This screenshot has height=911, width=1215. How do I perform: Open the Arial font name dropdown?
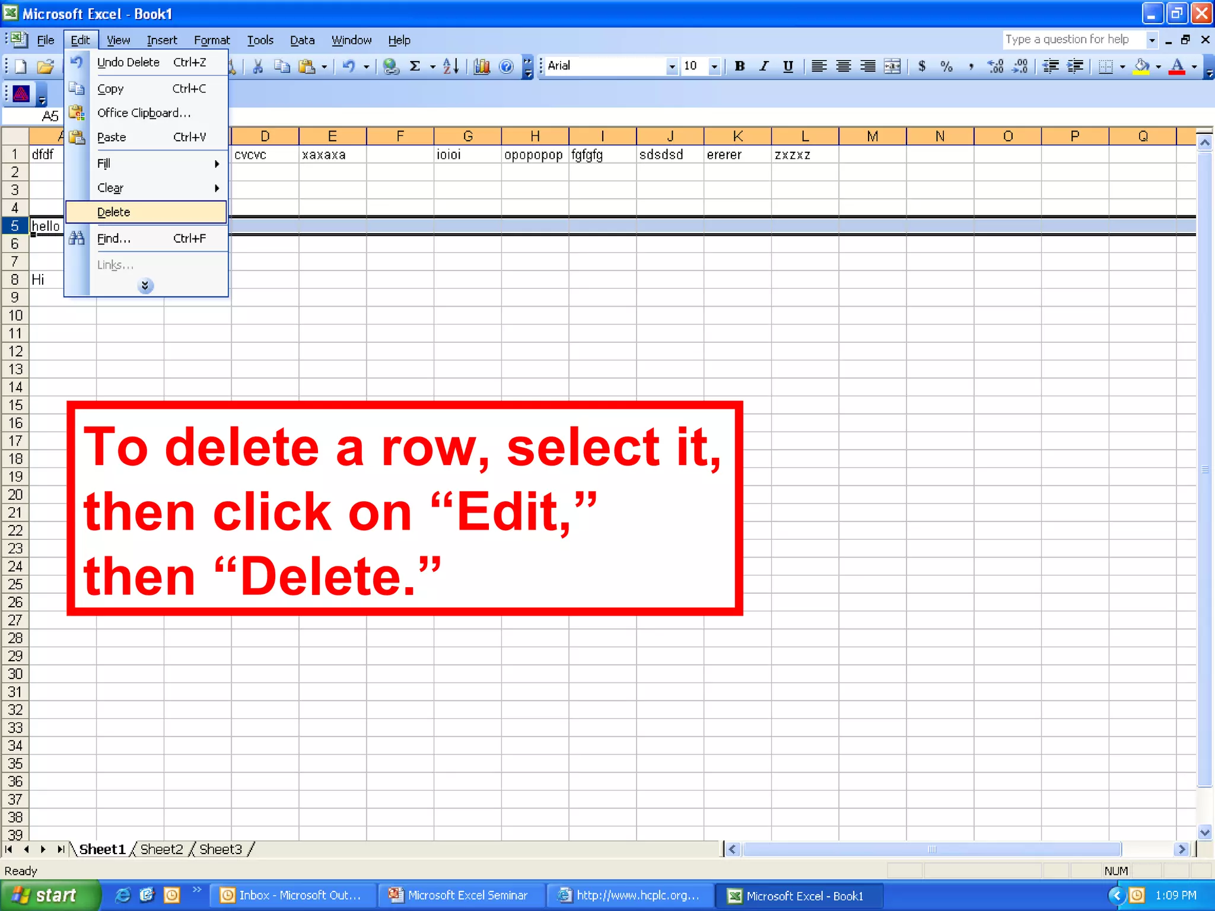click(x=672, y=66)
